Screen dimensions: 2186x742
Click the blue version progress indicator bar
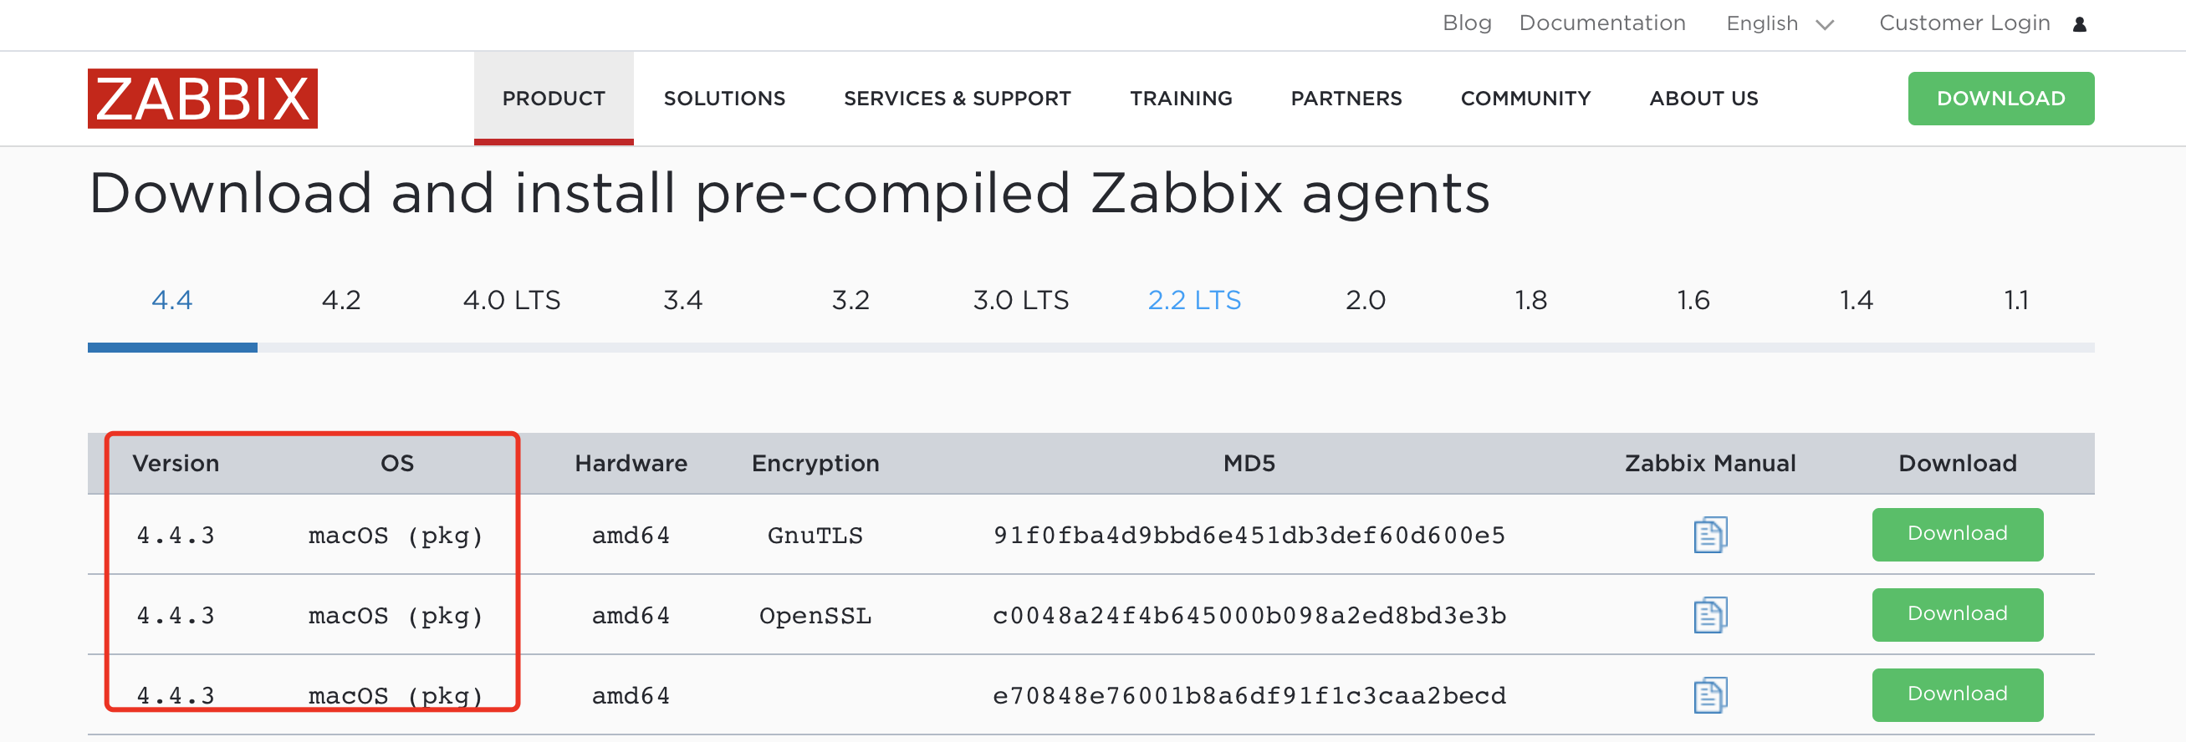click(x=172, y=348)
